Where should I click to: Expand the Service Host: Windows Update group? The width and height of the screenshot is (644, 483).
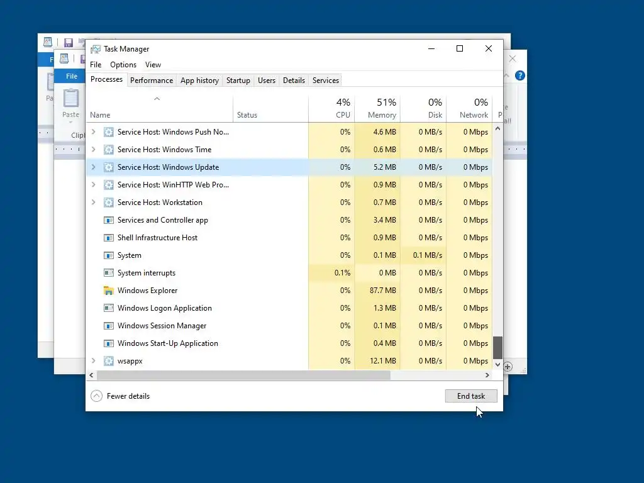(93, 167)
